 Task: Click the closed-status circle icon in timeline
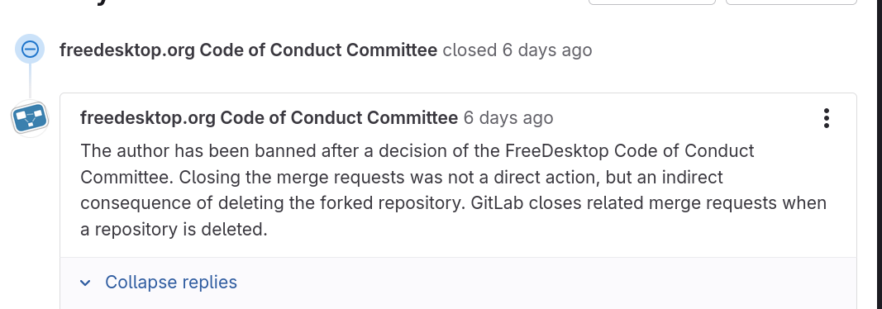(x=30, y=49)
